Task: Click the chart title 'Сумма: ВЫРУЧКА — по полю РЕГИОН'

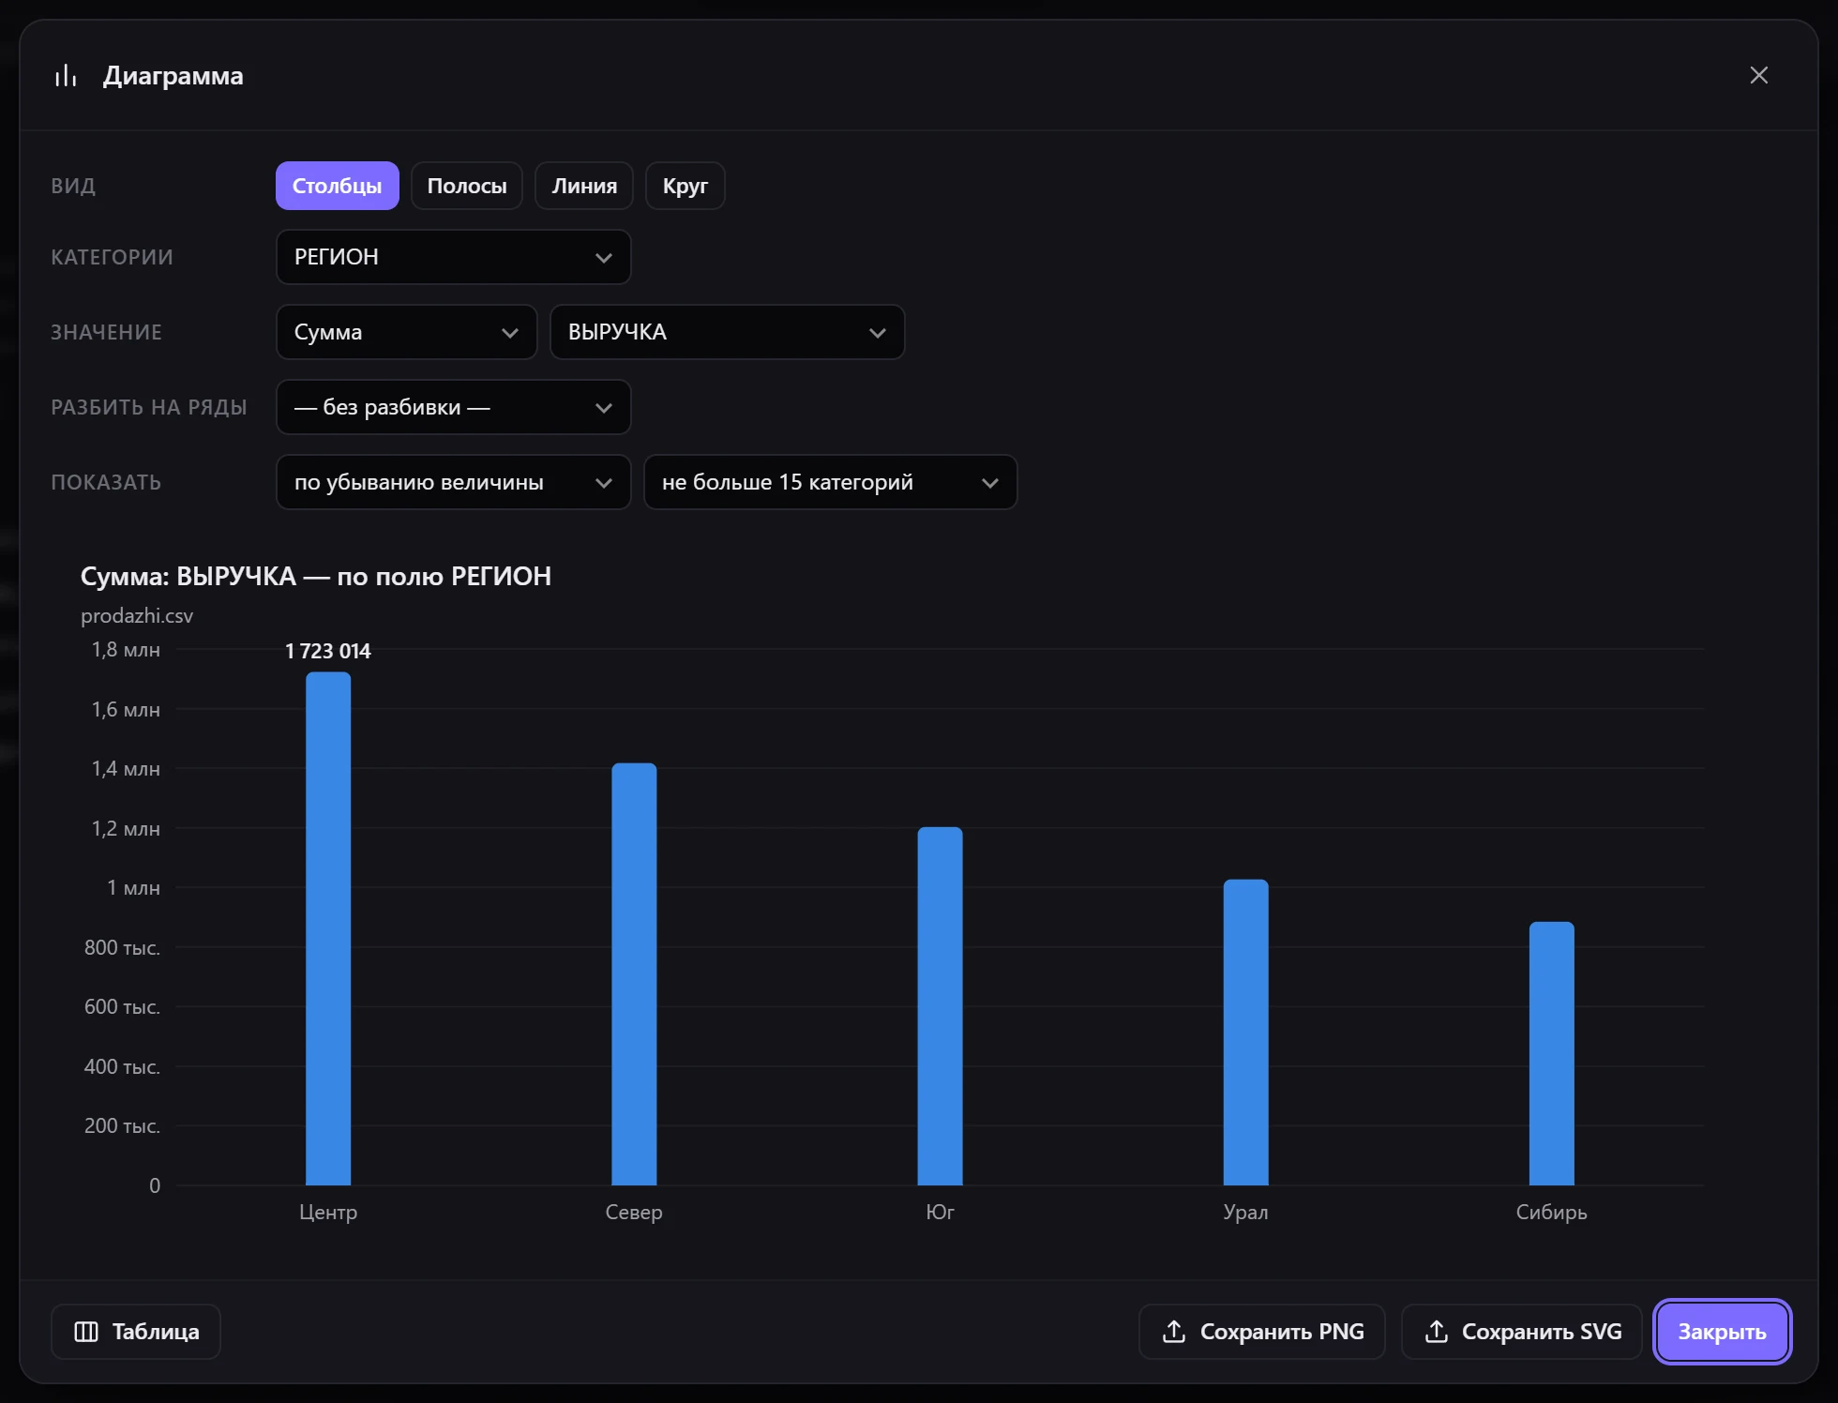Action: point(316,576)
